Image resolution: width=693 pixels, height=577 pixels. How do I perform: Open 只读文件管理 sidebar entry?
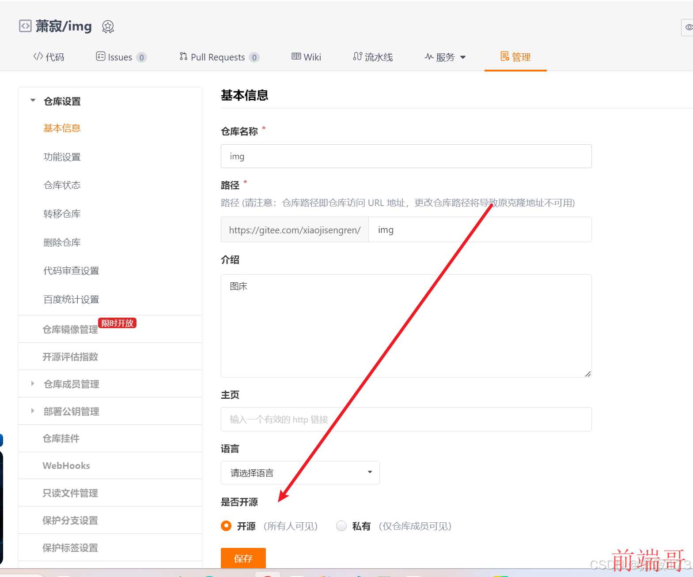[x=70, y=493]
